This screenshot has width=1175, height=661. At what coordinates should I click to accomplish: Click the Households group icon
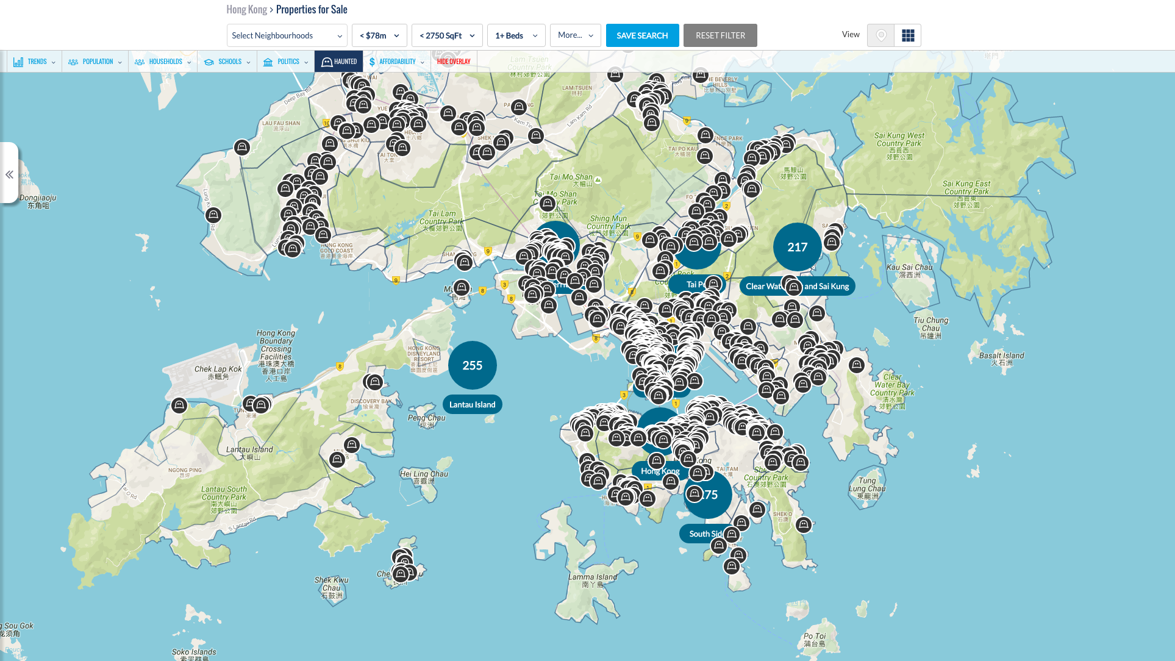click(x=140, y=62)
